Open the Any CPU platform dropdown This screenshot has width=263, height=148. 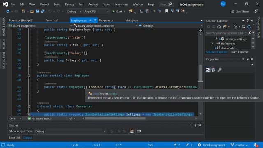coord(96,12)
